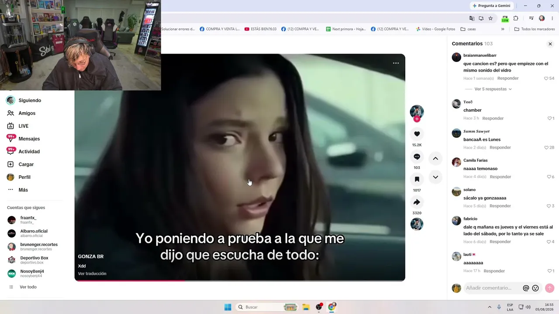Click 'Ver traducción' under the caption
Screen dimensions: 559x314
[x=92, y=273]
